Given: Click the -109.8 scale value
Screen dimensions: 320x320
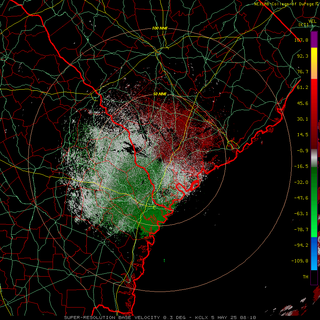Looking at the screenshot, I should click(x=300, y=261).
